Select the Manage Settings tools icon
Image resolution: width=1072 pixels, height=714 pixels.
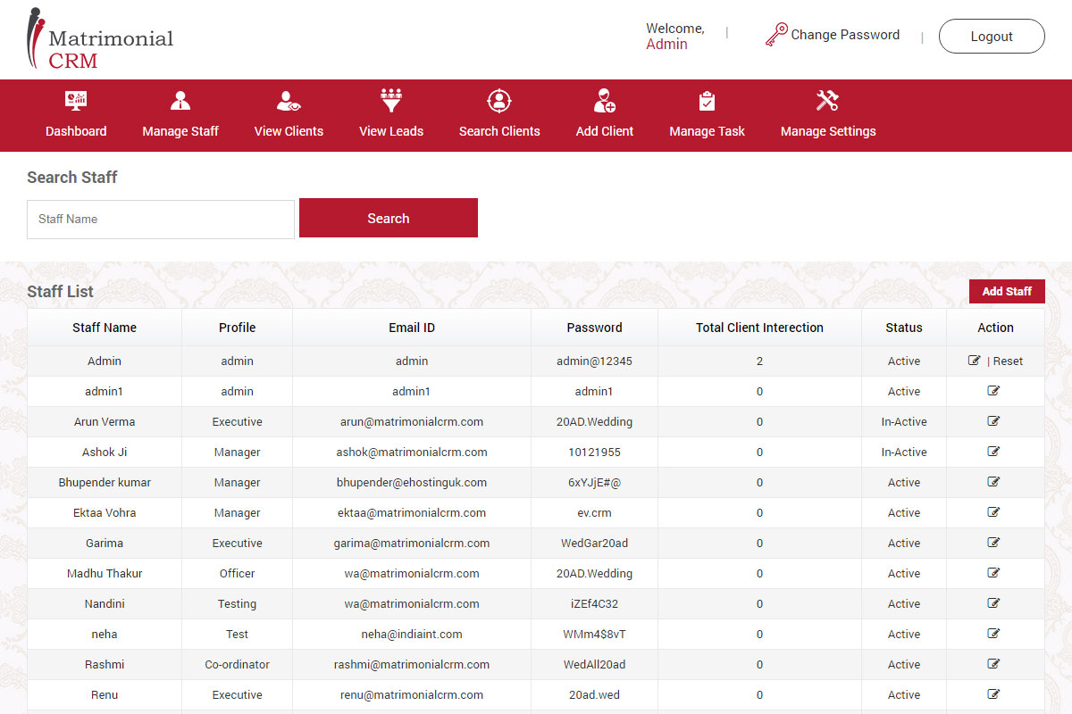[827, 100]
